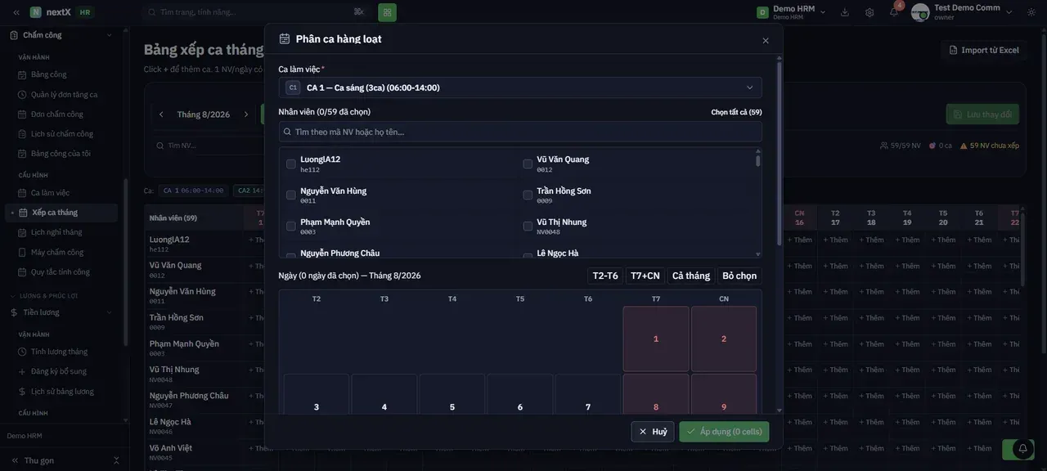
Task: Tick the Vũ Văn Quang checkbox
Action: pyautogui.click(x=528, y=164)
